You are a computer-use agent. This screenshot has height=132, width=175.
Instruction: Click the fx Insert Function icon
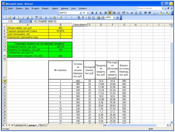click(x=31, y=21)
